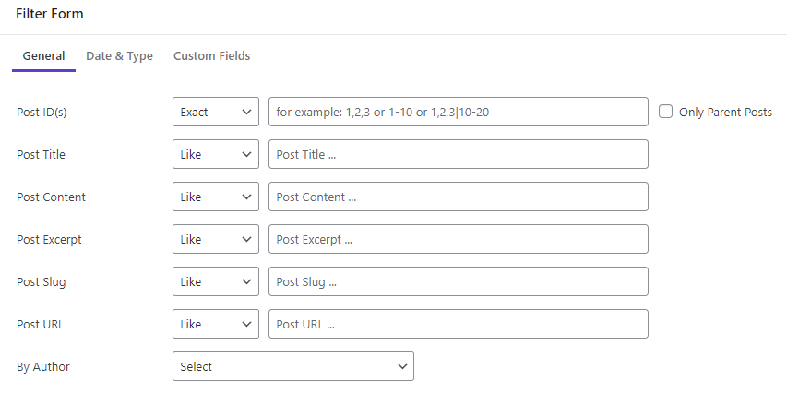
Task: Open the Post Content Like operator dropdown
Action: point(216,197)
